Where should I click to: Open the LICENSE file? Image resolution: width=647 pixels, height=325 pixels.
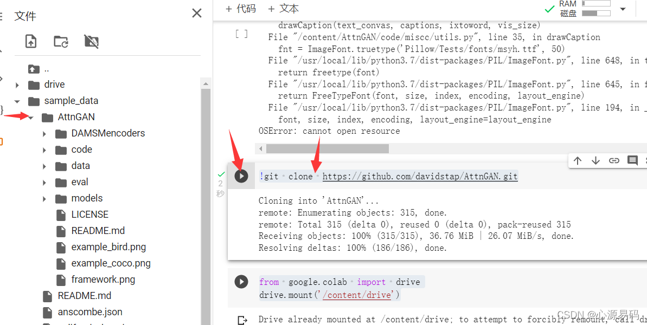89,214
